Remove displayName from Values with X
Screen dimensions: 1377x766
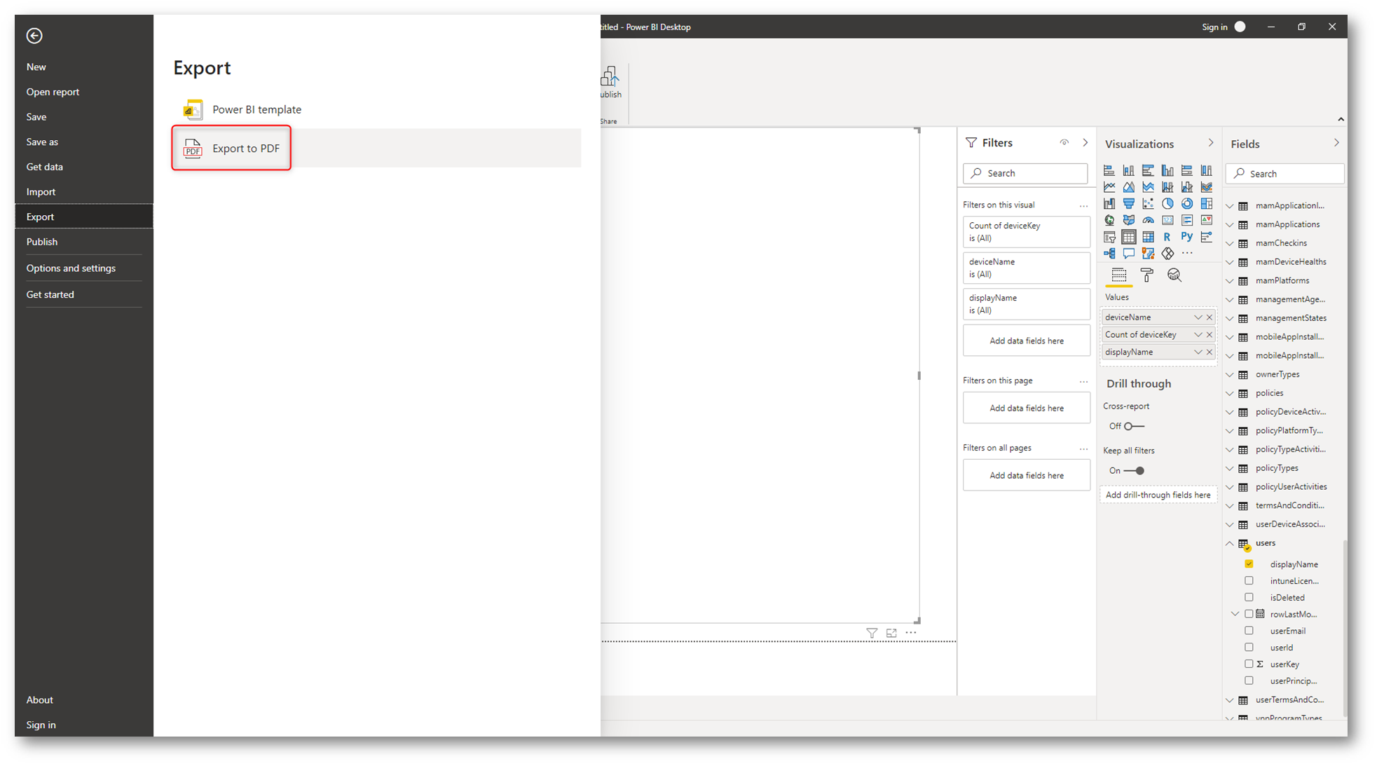tap(1210, 353)
